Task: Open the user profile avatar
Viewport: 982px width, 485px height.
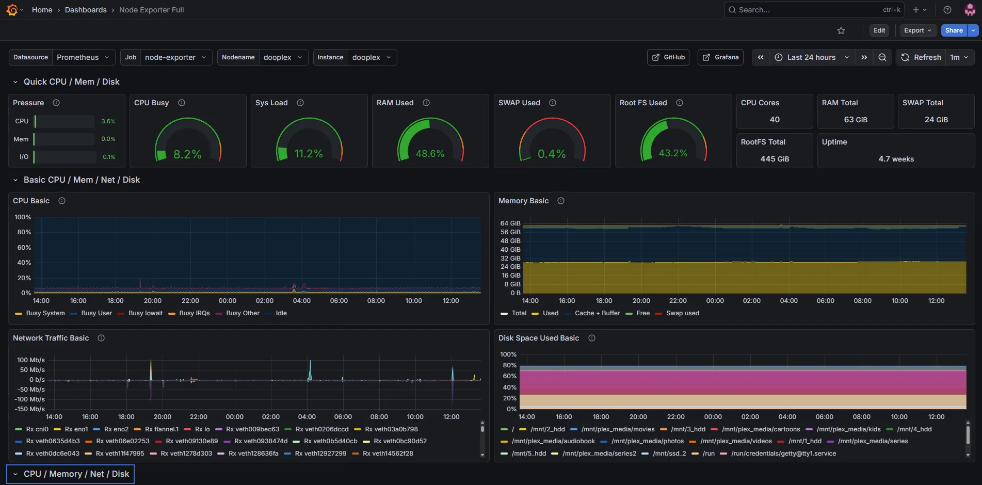Action: [x=970, y=10]
